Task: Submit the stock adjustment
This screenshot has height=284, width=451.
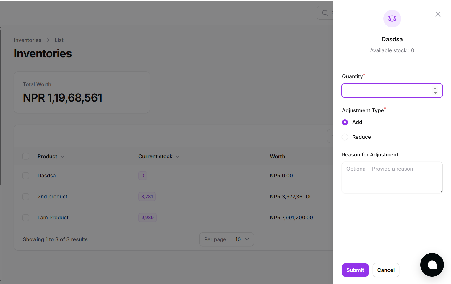Action: pos(355,270)
